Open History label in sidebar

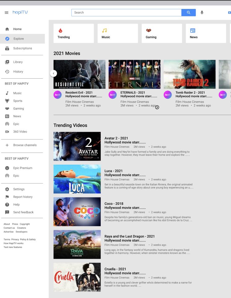(18, 72)
